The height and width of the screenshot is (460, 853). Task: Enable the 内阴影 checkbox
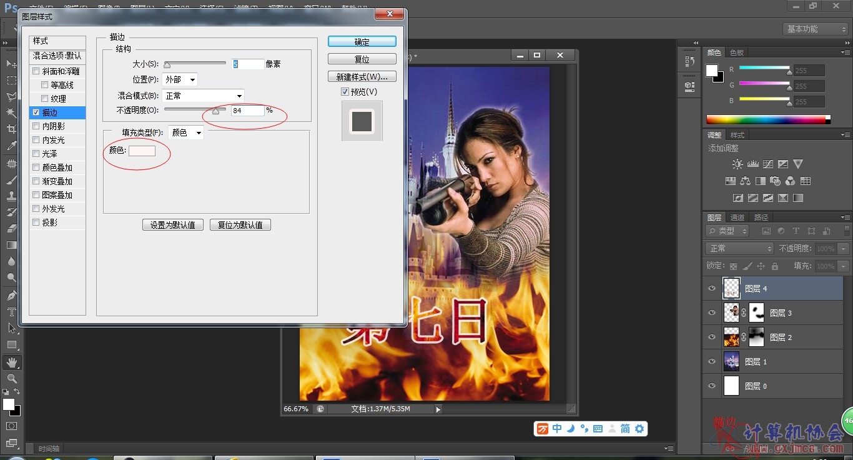pos(36,126)
